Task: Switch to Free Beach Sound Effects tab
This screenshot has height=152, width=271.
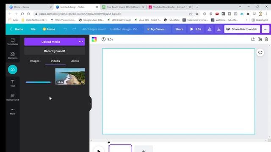Action: [123, 7]
